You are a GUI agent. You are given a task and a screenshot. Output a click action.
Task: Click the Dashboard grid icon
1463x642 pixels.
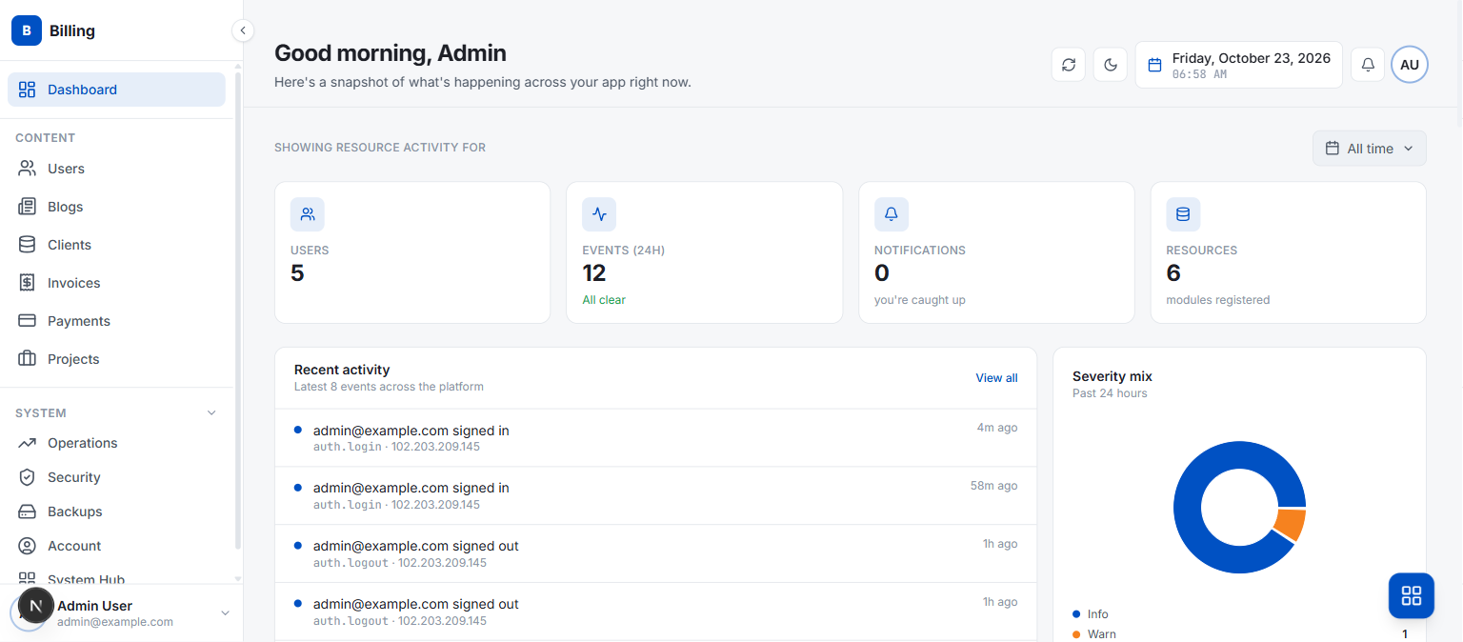28,90
